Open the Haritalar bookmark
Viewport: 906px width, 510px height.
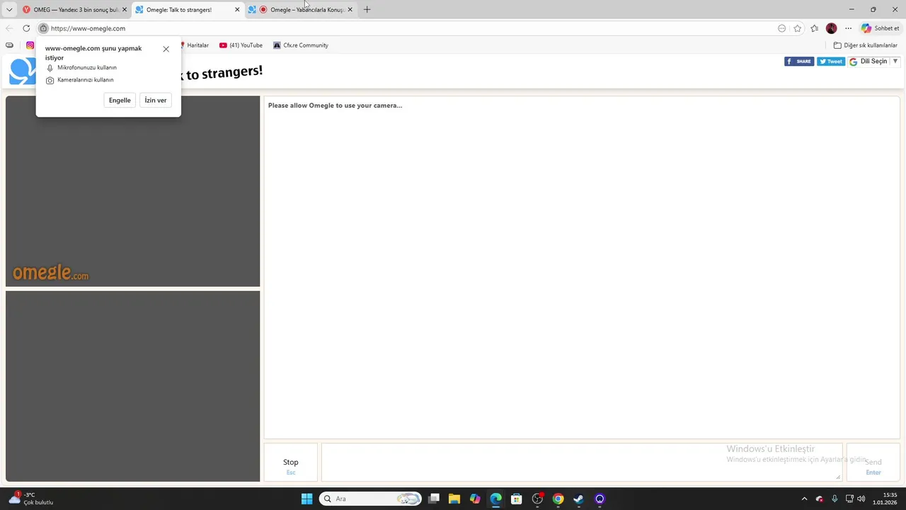[195, 45]
